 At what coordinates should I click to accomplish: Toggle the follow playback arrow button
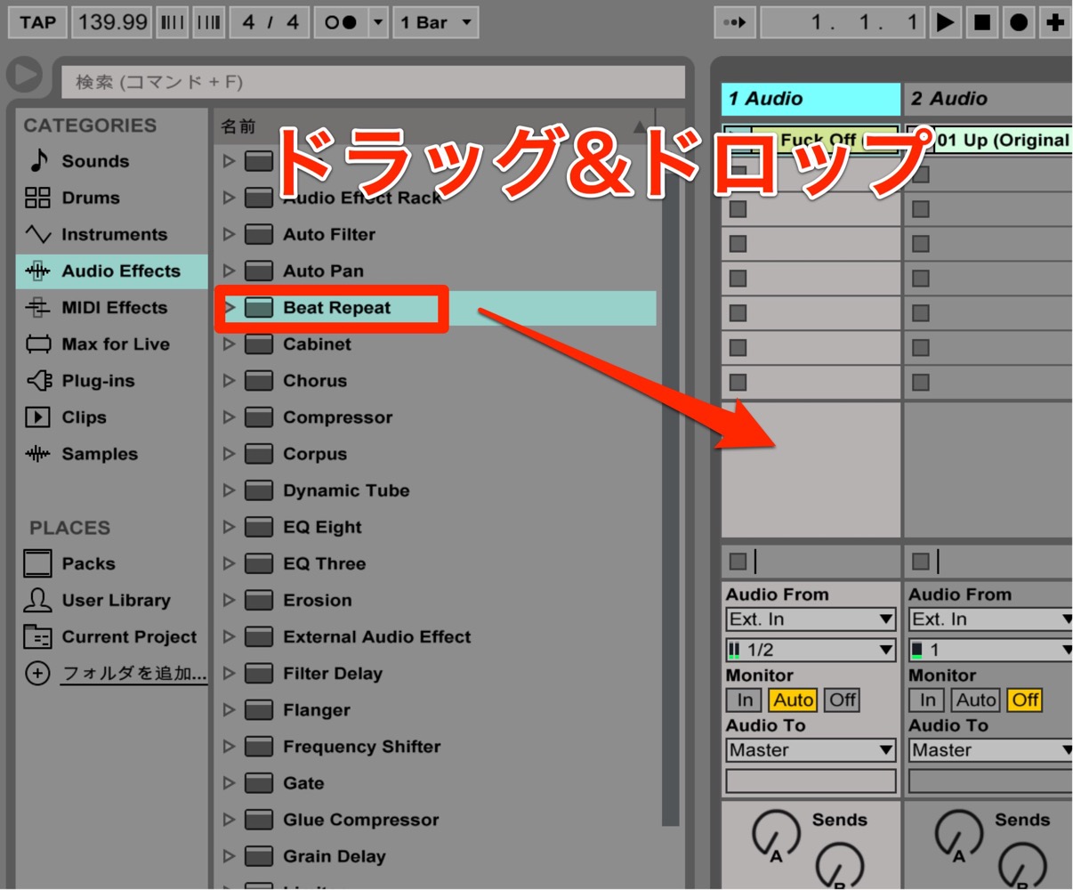[x=735, y=22]
